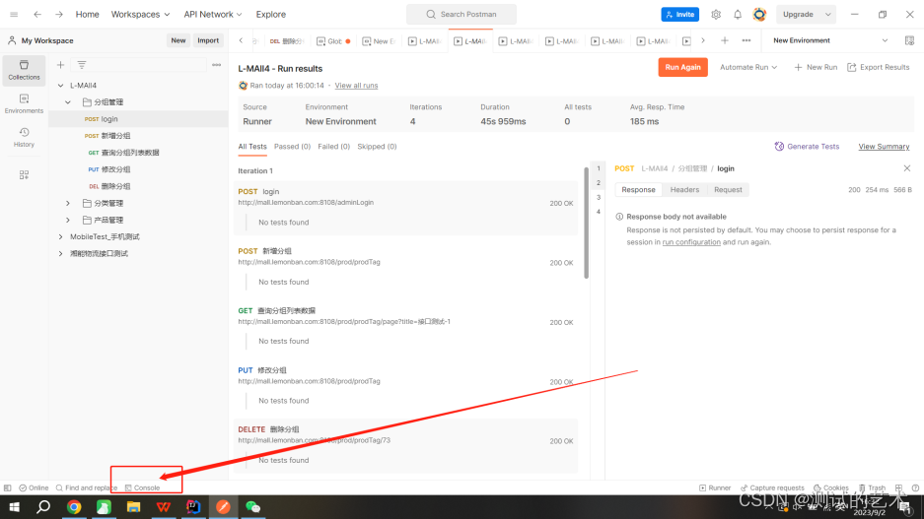
Task: Open Cookies in the status bar
Action: [831, 487]
